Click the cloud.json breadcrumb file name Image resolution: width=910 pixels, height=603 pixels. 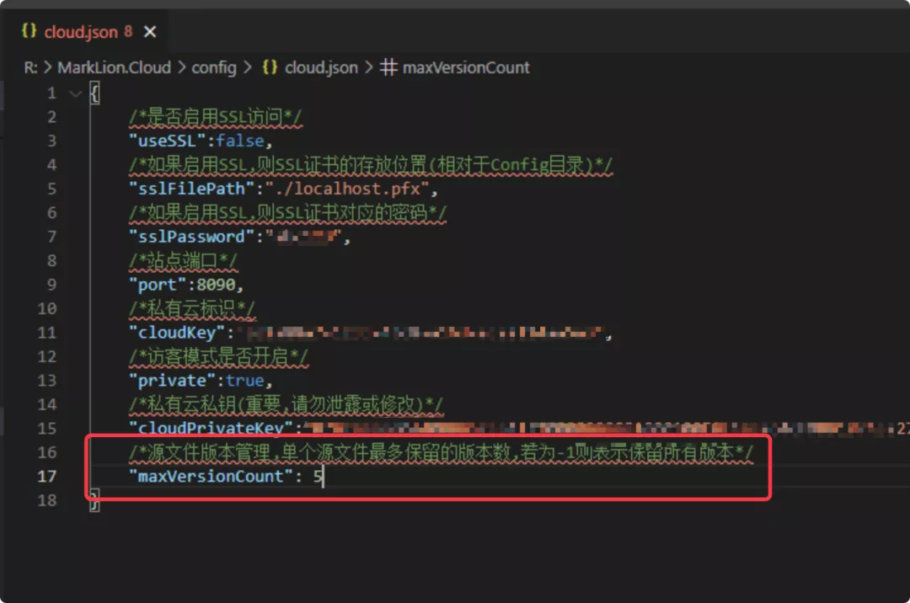pos(321,67)
